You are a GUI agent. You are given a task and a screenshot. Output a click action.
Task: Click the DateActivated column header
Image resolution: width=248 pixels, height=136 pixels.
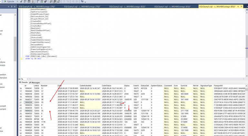coord(85,86)
